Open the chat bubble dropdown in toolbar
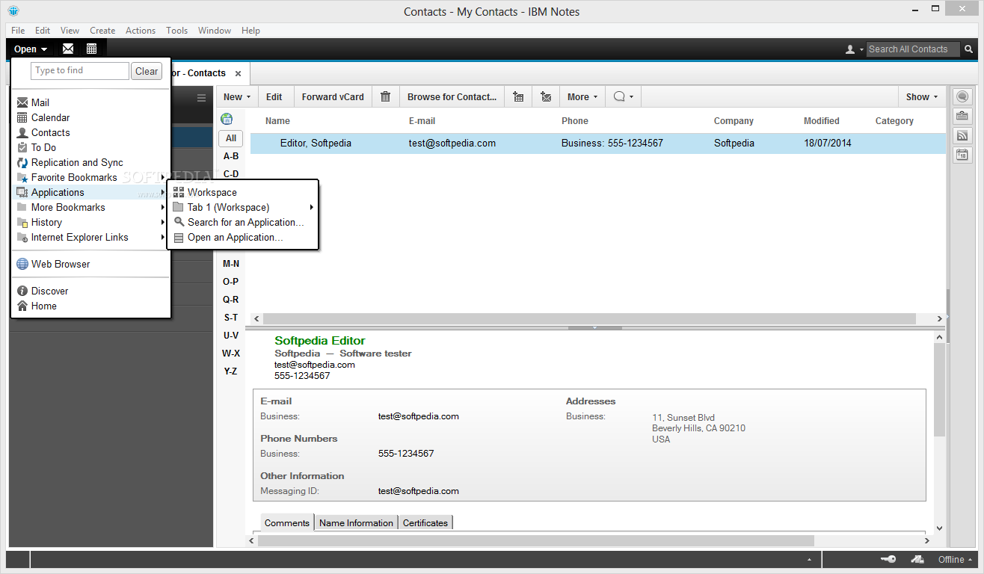984x574 pixels. (624, 96)
